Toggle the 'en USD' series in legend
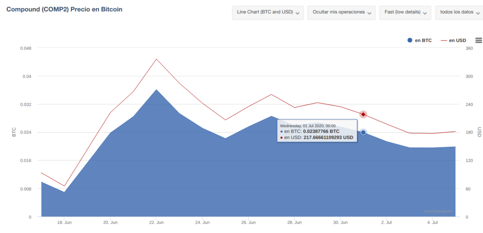The image size is (483, 233). 453,41
